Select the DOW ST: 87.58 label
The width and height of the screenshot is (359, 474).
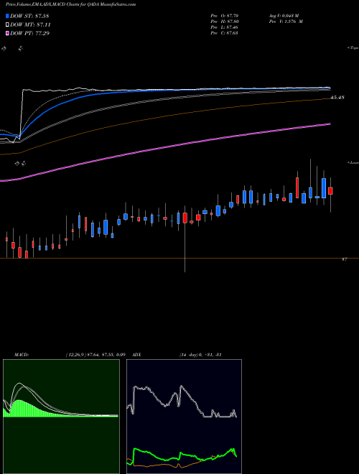(x=29, y=16)
